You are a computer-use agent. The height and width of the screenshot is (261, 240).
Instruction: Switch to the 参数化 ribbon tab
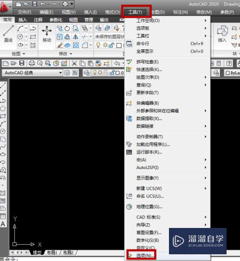tap(56, 20)
